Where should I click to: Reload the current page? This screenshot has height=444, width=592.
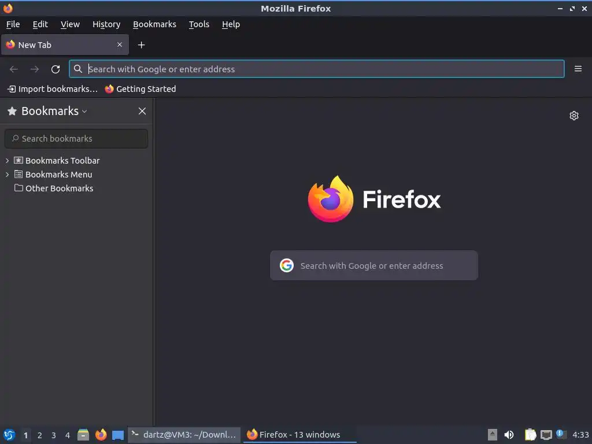pos(55,69)
